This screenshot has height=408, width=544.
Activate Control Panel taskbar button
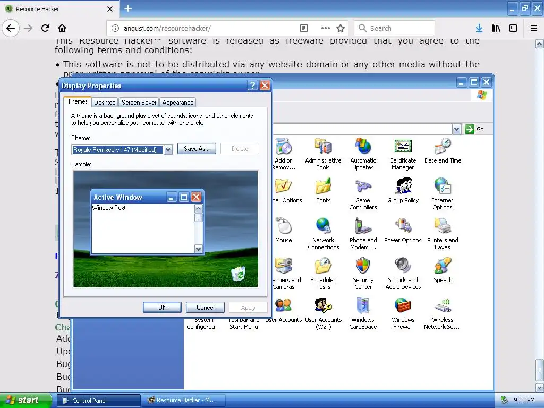98,401
